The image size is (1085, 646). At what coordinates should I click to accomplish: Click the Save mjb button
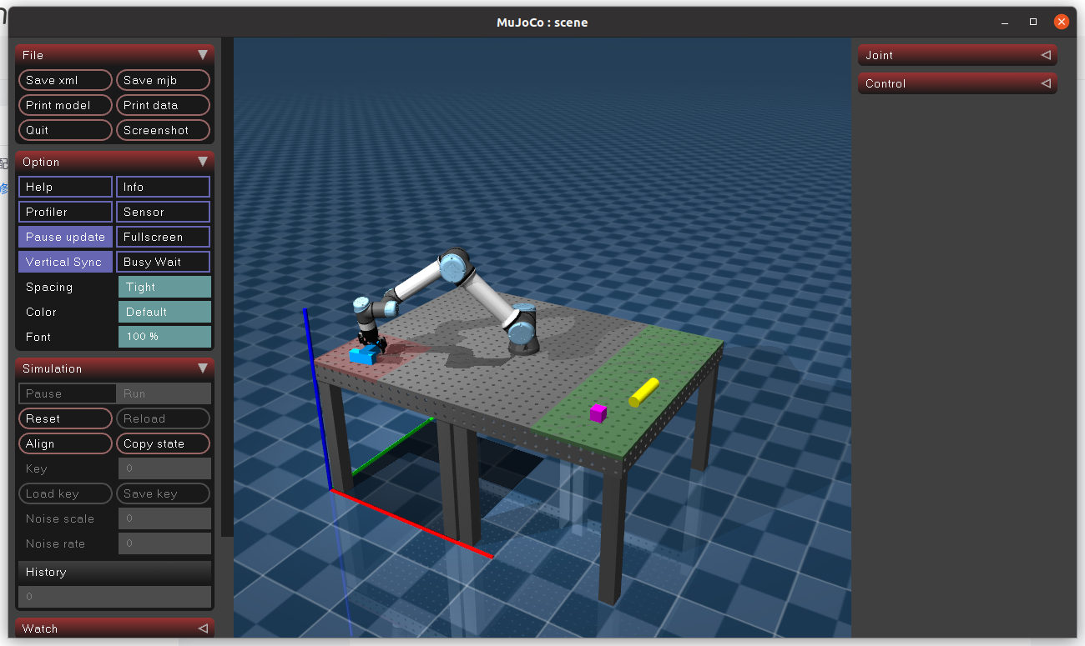163,80
